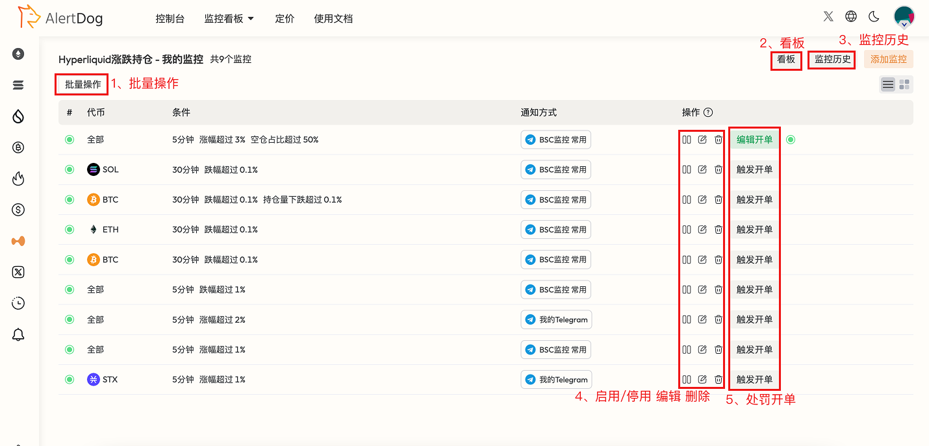Click the 持仓量下跌超过 0.1% condition text
The width and height of the screenshot is (929, 446).
pyautogui.click(x=302, y=199)
